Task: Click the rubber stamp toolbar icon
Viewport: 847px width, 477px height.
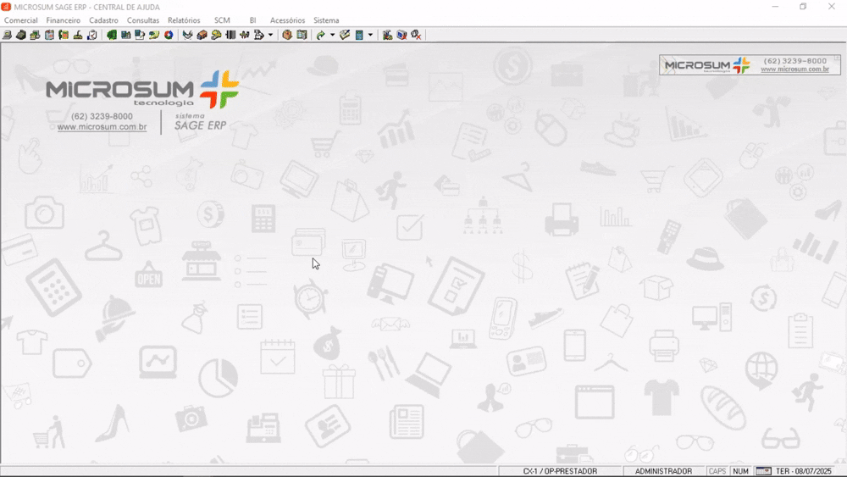Action: point(78,35)
